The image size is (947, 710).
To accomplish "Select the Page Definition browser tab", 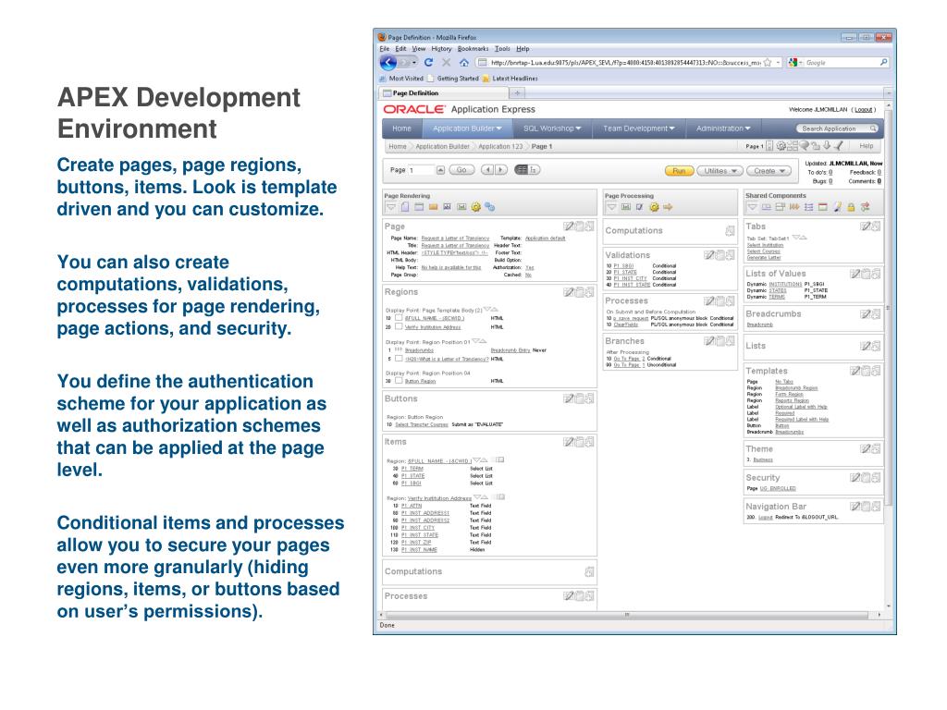I will point(443,93).
